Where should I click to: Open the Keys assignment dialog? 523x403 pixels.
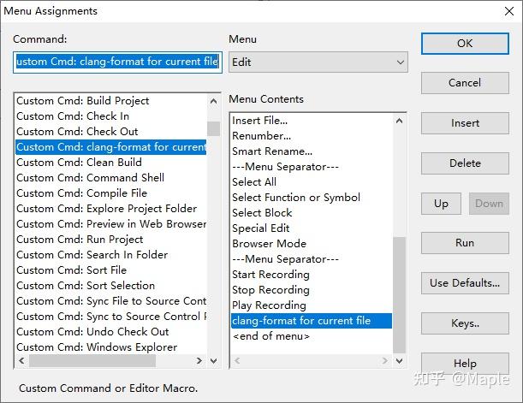coord(465,323)
